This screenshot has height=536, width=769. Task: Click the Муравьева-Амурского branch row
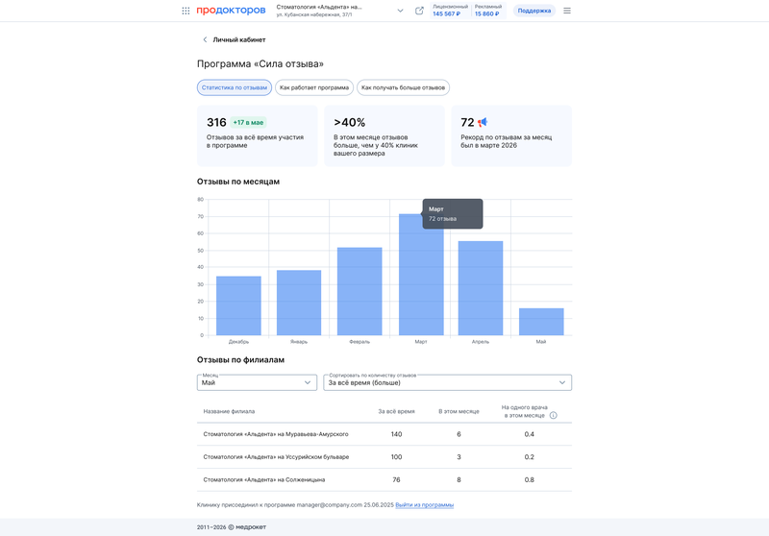384,434
